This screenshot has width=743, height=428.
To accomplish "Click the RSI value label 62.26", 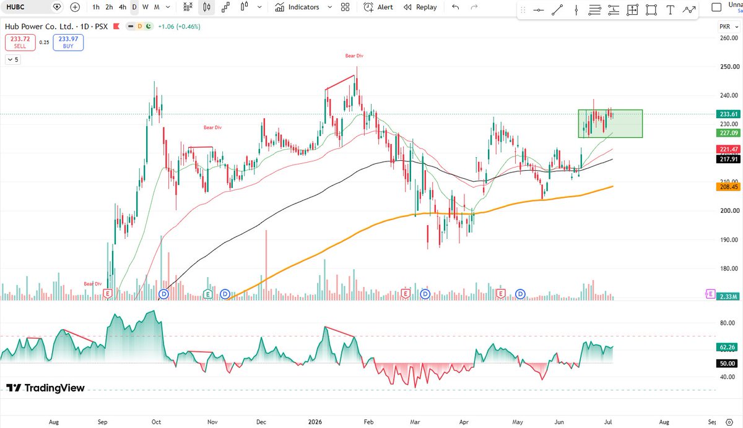I will pyautogui.click(x=728, y=348).
